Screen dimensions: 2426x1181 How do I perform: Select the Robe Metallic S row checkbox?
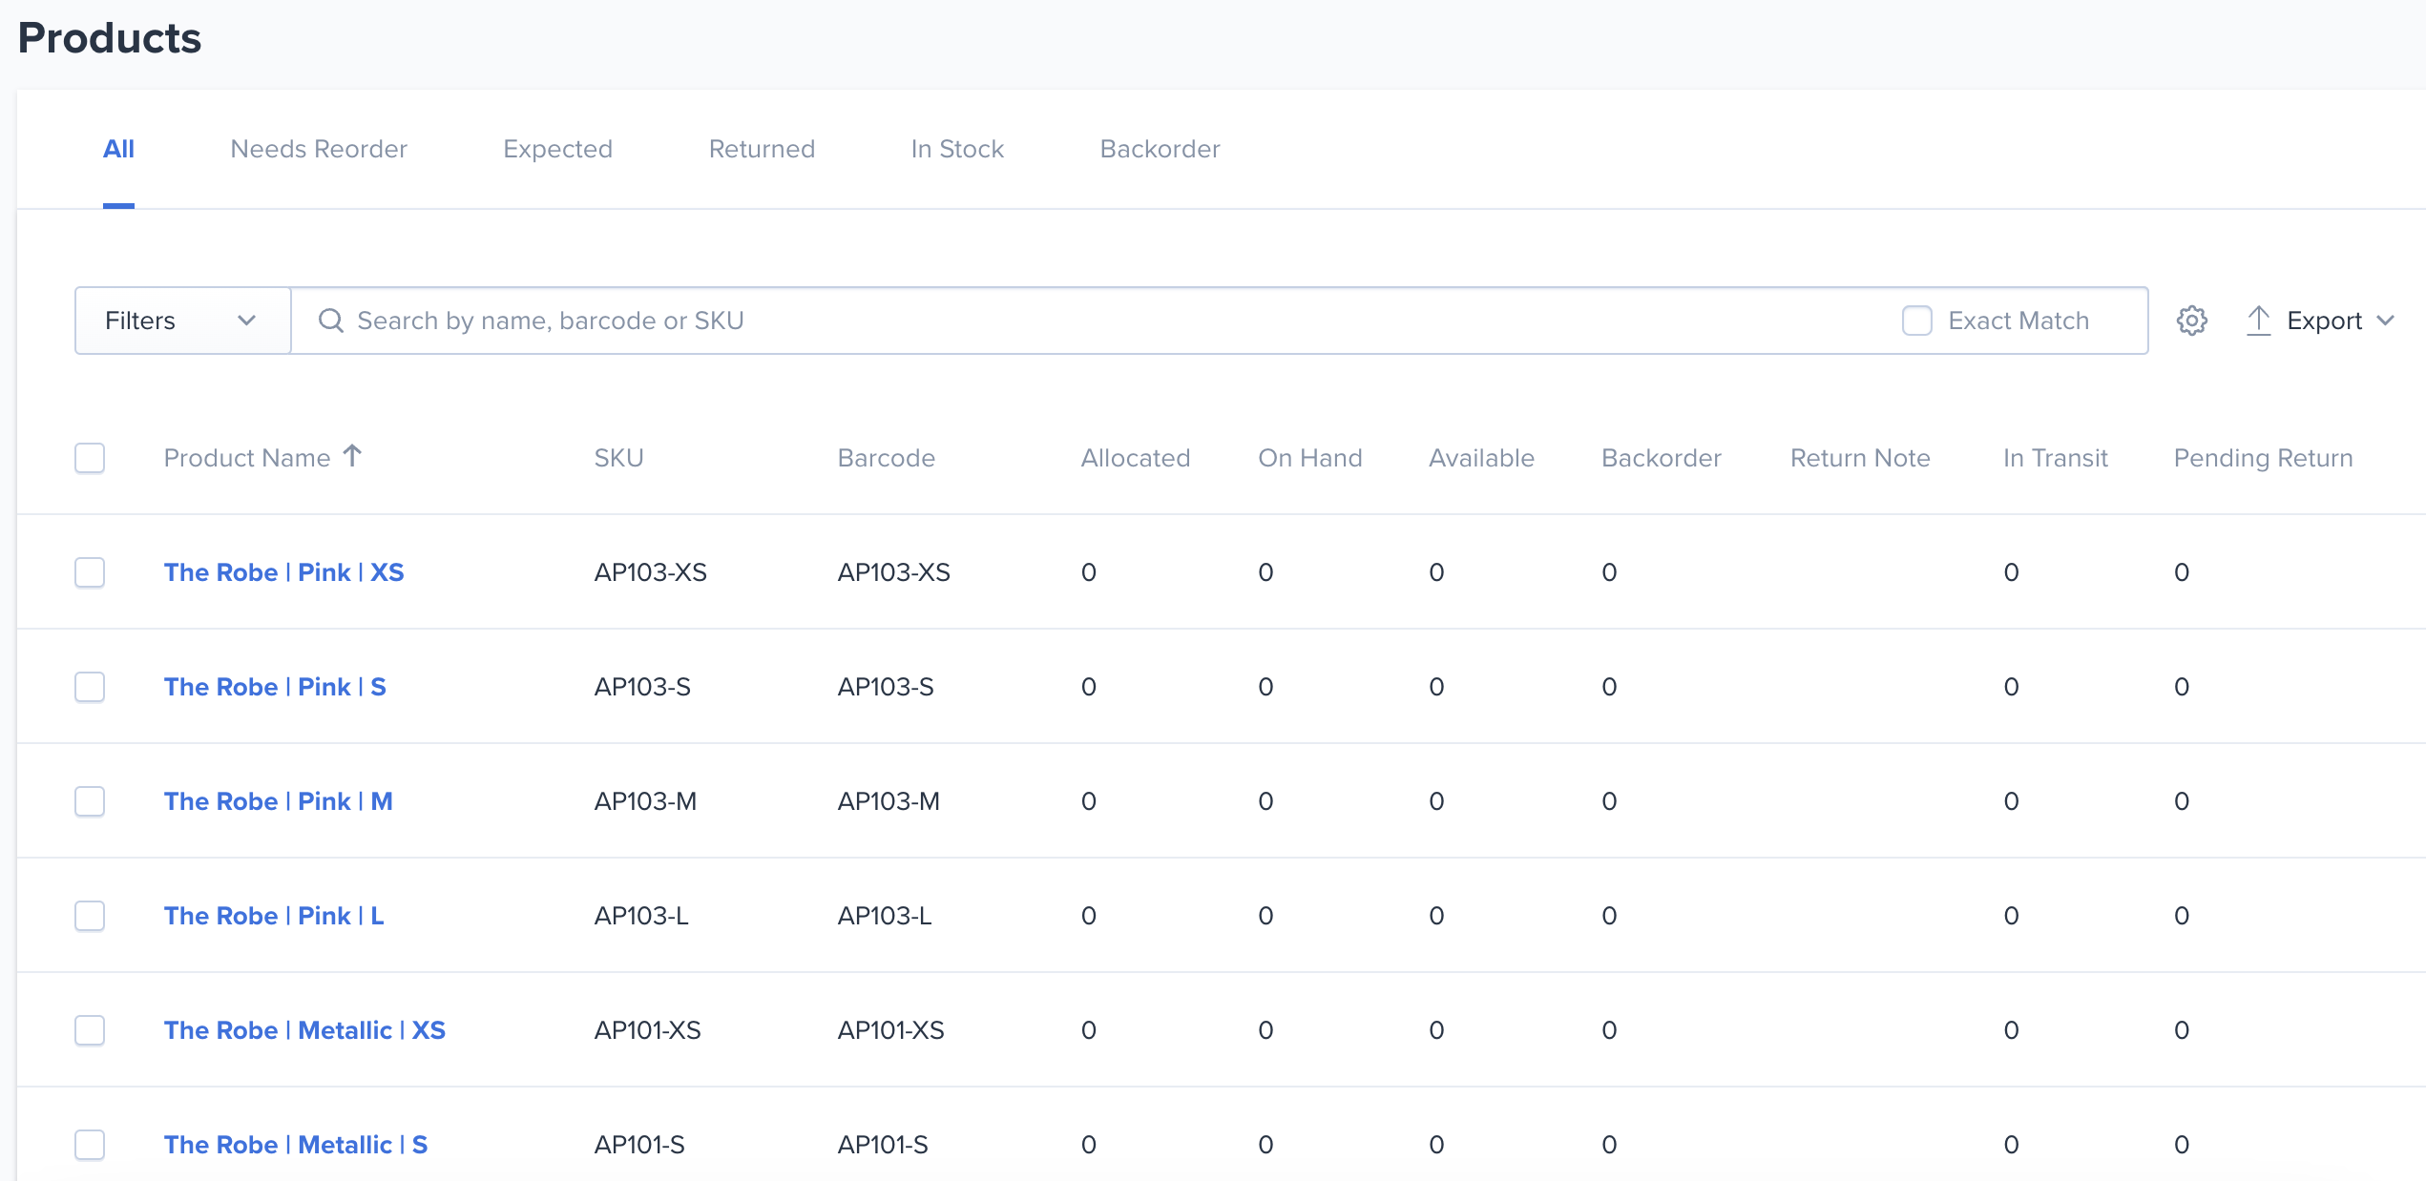90,1145
